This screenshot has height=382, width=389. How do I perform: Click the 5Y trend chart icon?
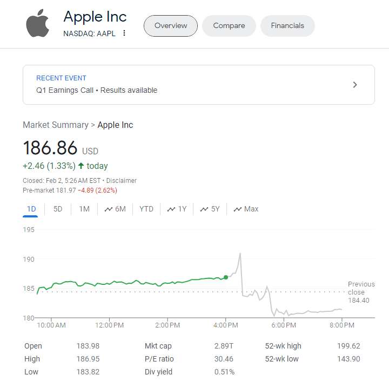point(204,209)
